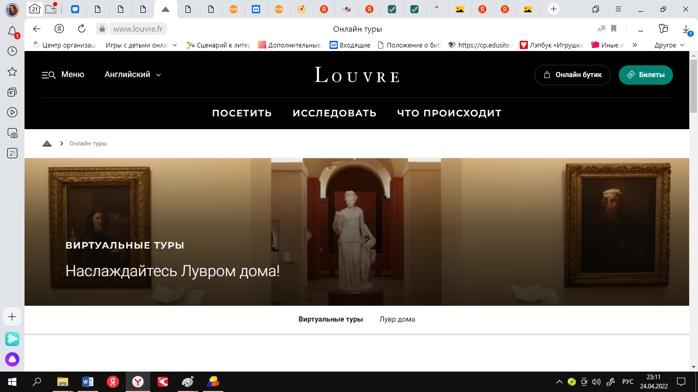The height and width of the screenshot is (392, 698).
Task: Open volume control in system tray
Action: tap(596, 382)
